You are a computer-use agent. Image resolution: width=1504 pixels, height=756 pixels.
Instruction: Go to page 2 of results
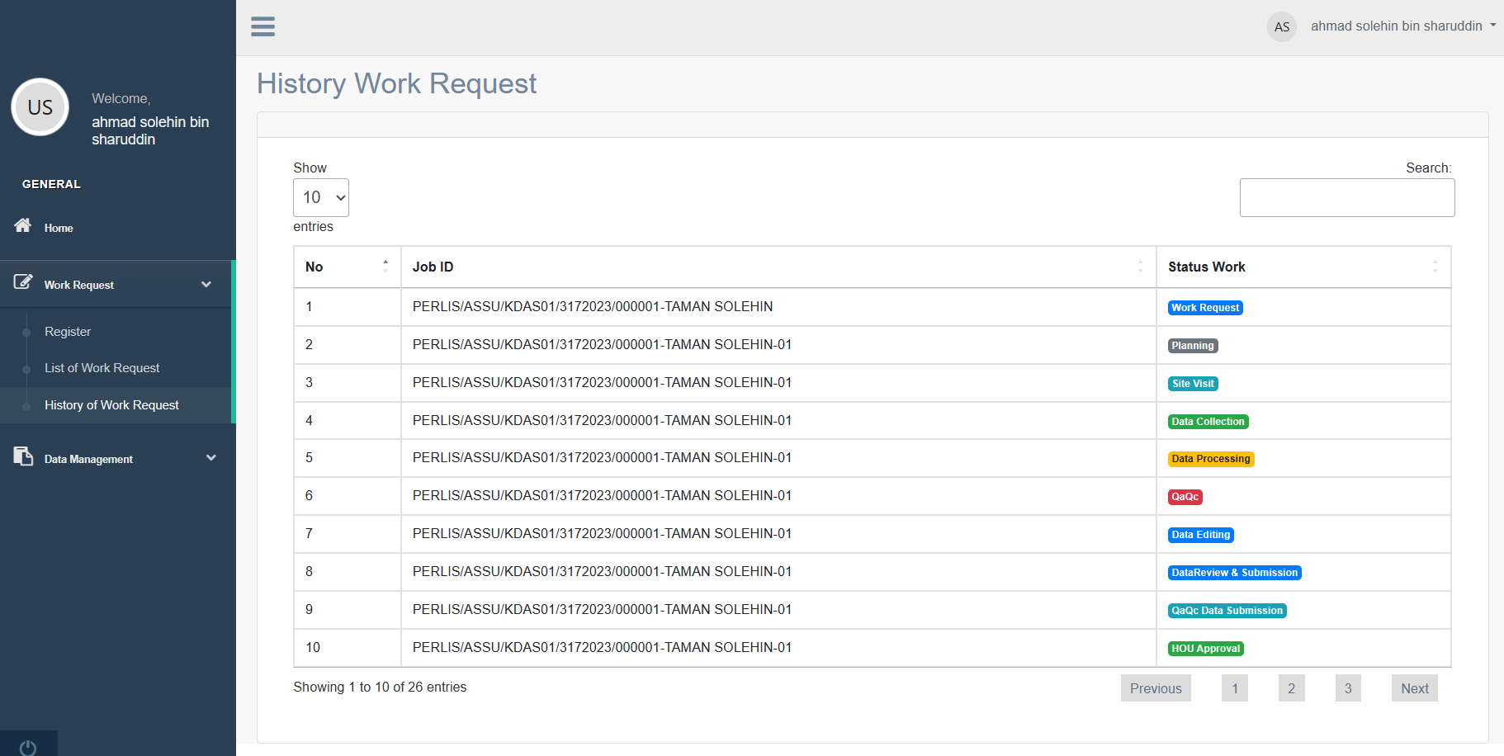pos(1291,688)
